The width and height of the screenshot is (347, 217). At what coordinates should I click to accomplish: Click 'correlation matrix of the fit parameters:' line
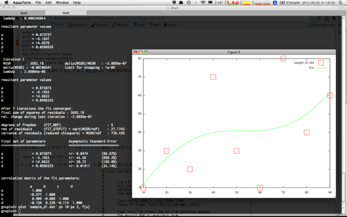click(x=40, y=178)
